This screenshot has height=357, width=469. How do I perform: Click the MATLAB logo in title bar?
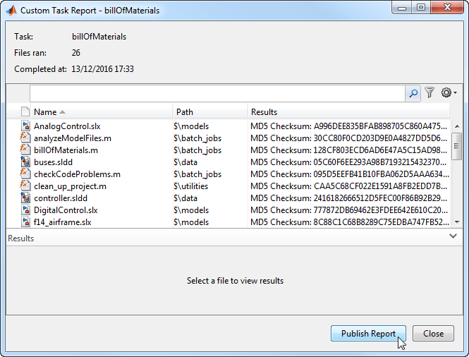coord(11,11)
